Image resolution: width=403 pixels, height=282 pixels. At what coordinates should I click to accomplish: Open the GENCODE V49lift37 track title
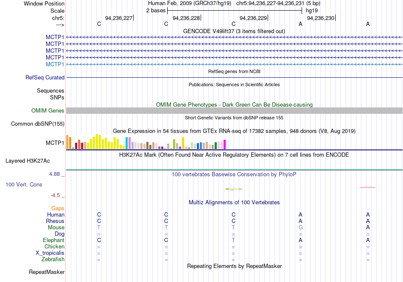tap(234, 31)
